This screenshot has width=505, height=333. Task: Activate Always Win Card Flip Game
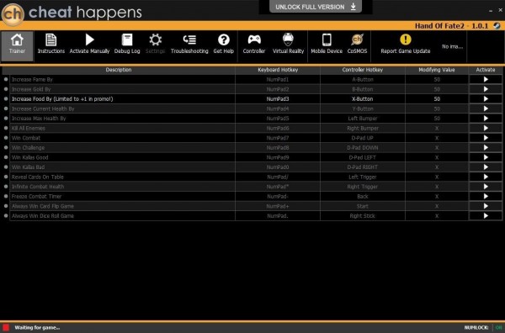coord(486,206)
